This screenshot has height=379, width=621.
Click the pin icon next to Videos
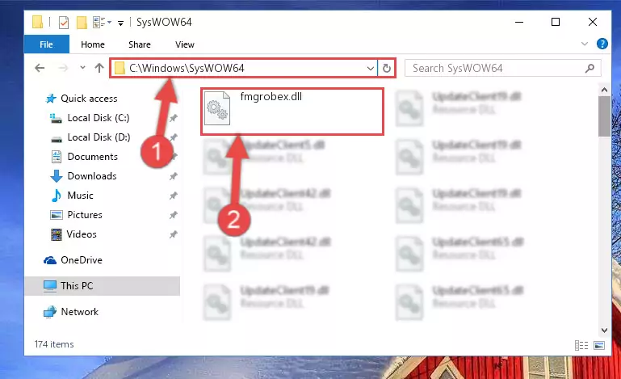[x=174, y=234]
